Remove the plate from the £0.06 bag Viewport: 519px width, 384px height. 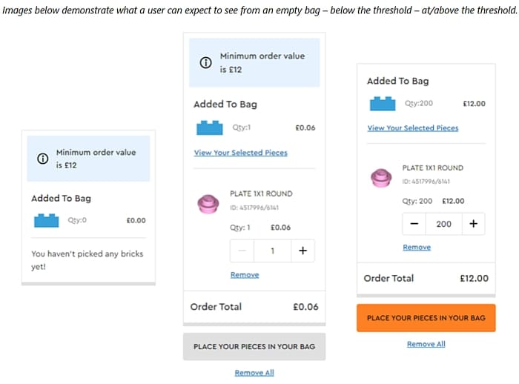click(245, 275)
